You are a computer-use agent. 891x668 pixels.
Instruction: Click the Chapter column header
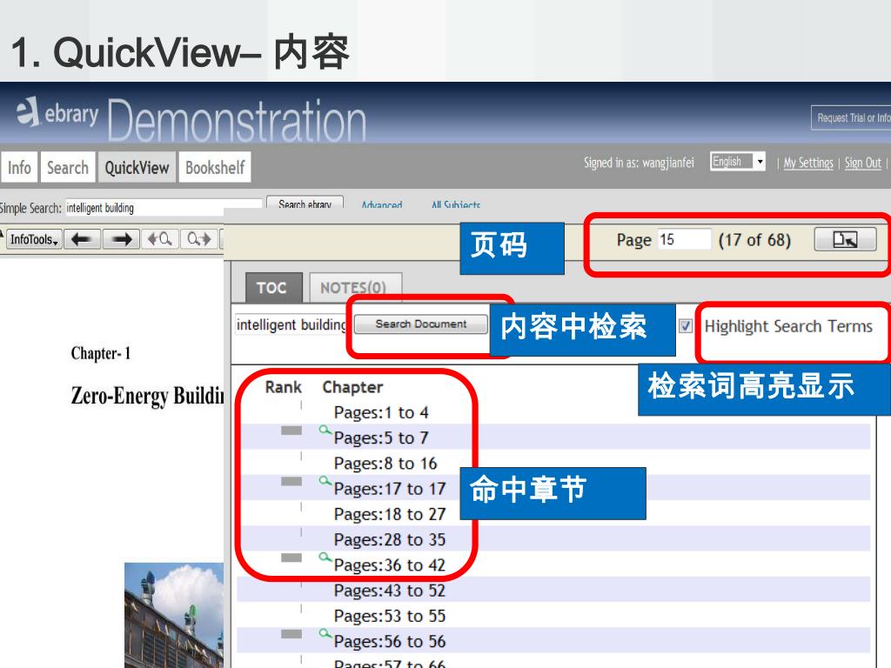[x=352, y=387]
